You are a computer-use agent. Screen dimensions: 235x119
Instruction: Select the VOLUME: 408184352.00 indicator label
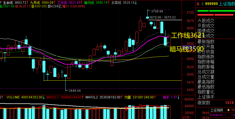click(x=24, y=97)
